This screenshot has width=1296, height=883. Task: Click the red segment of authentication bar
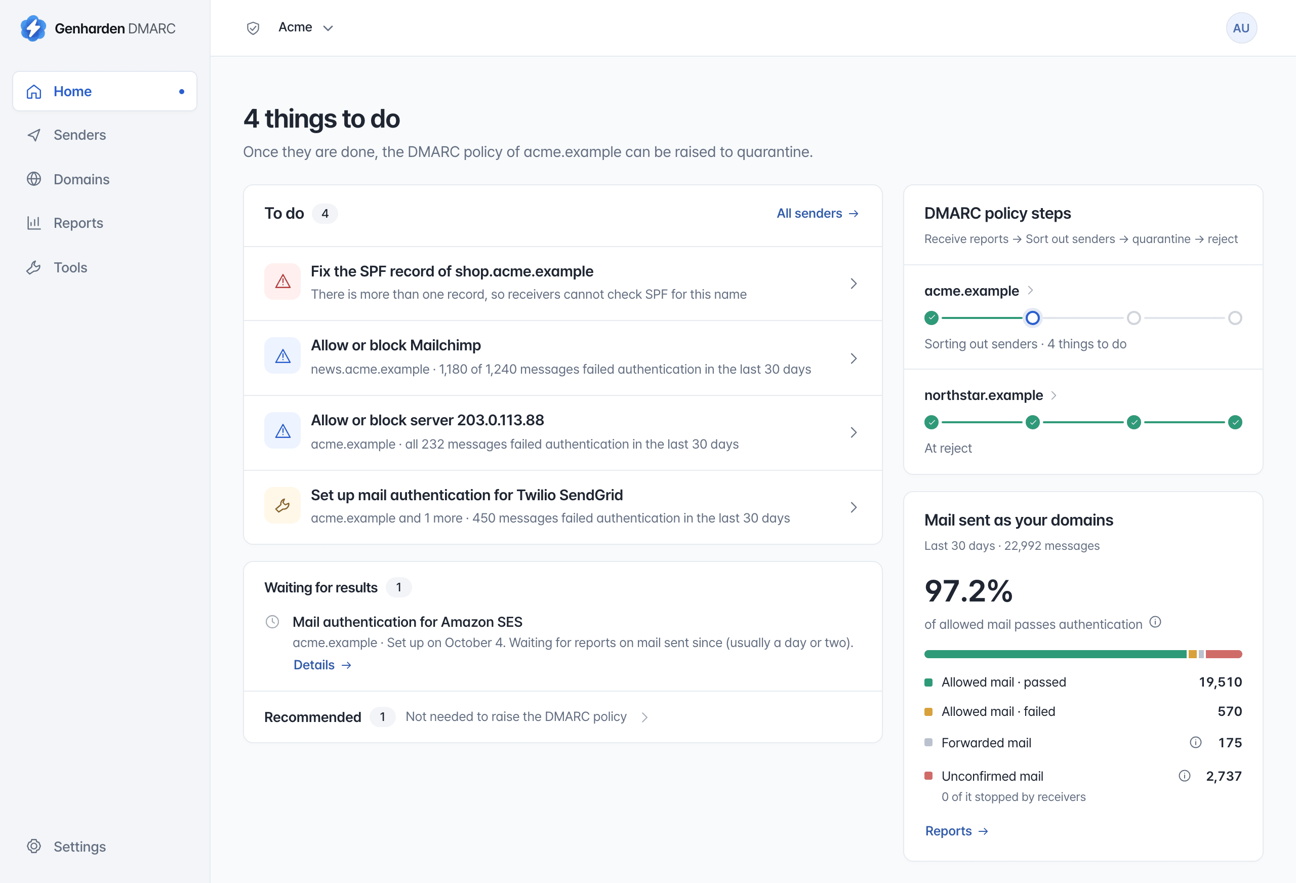point(1224,654)
